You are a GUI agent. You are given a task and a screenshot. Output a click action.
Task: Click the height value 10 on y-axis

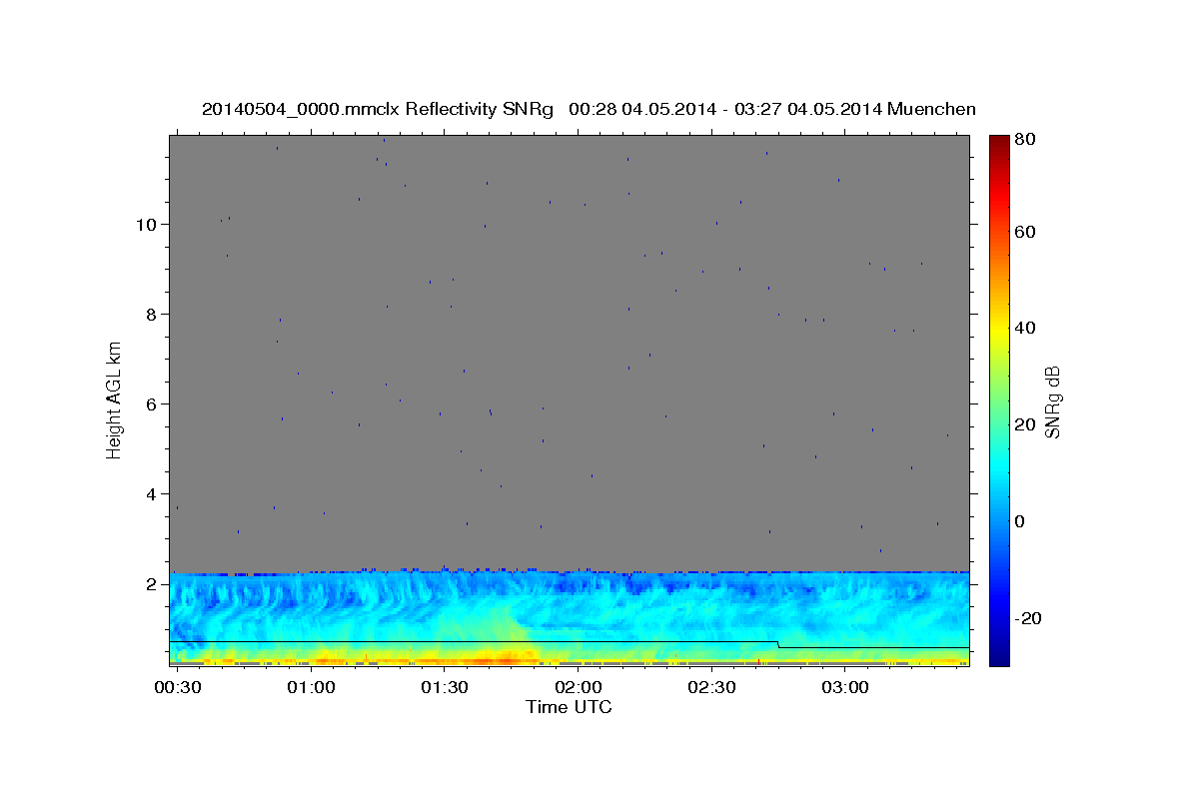click(145, 225)
